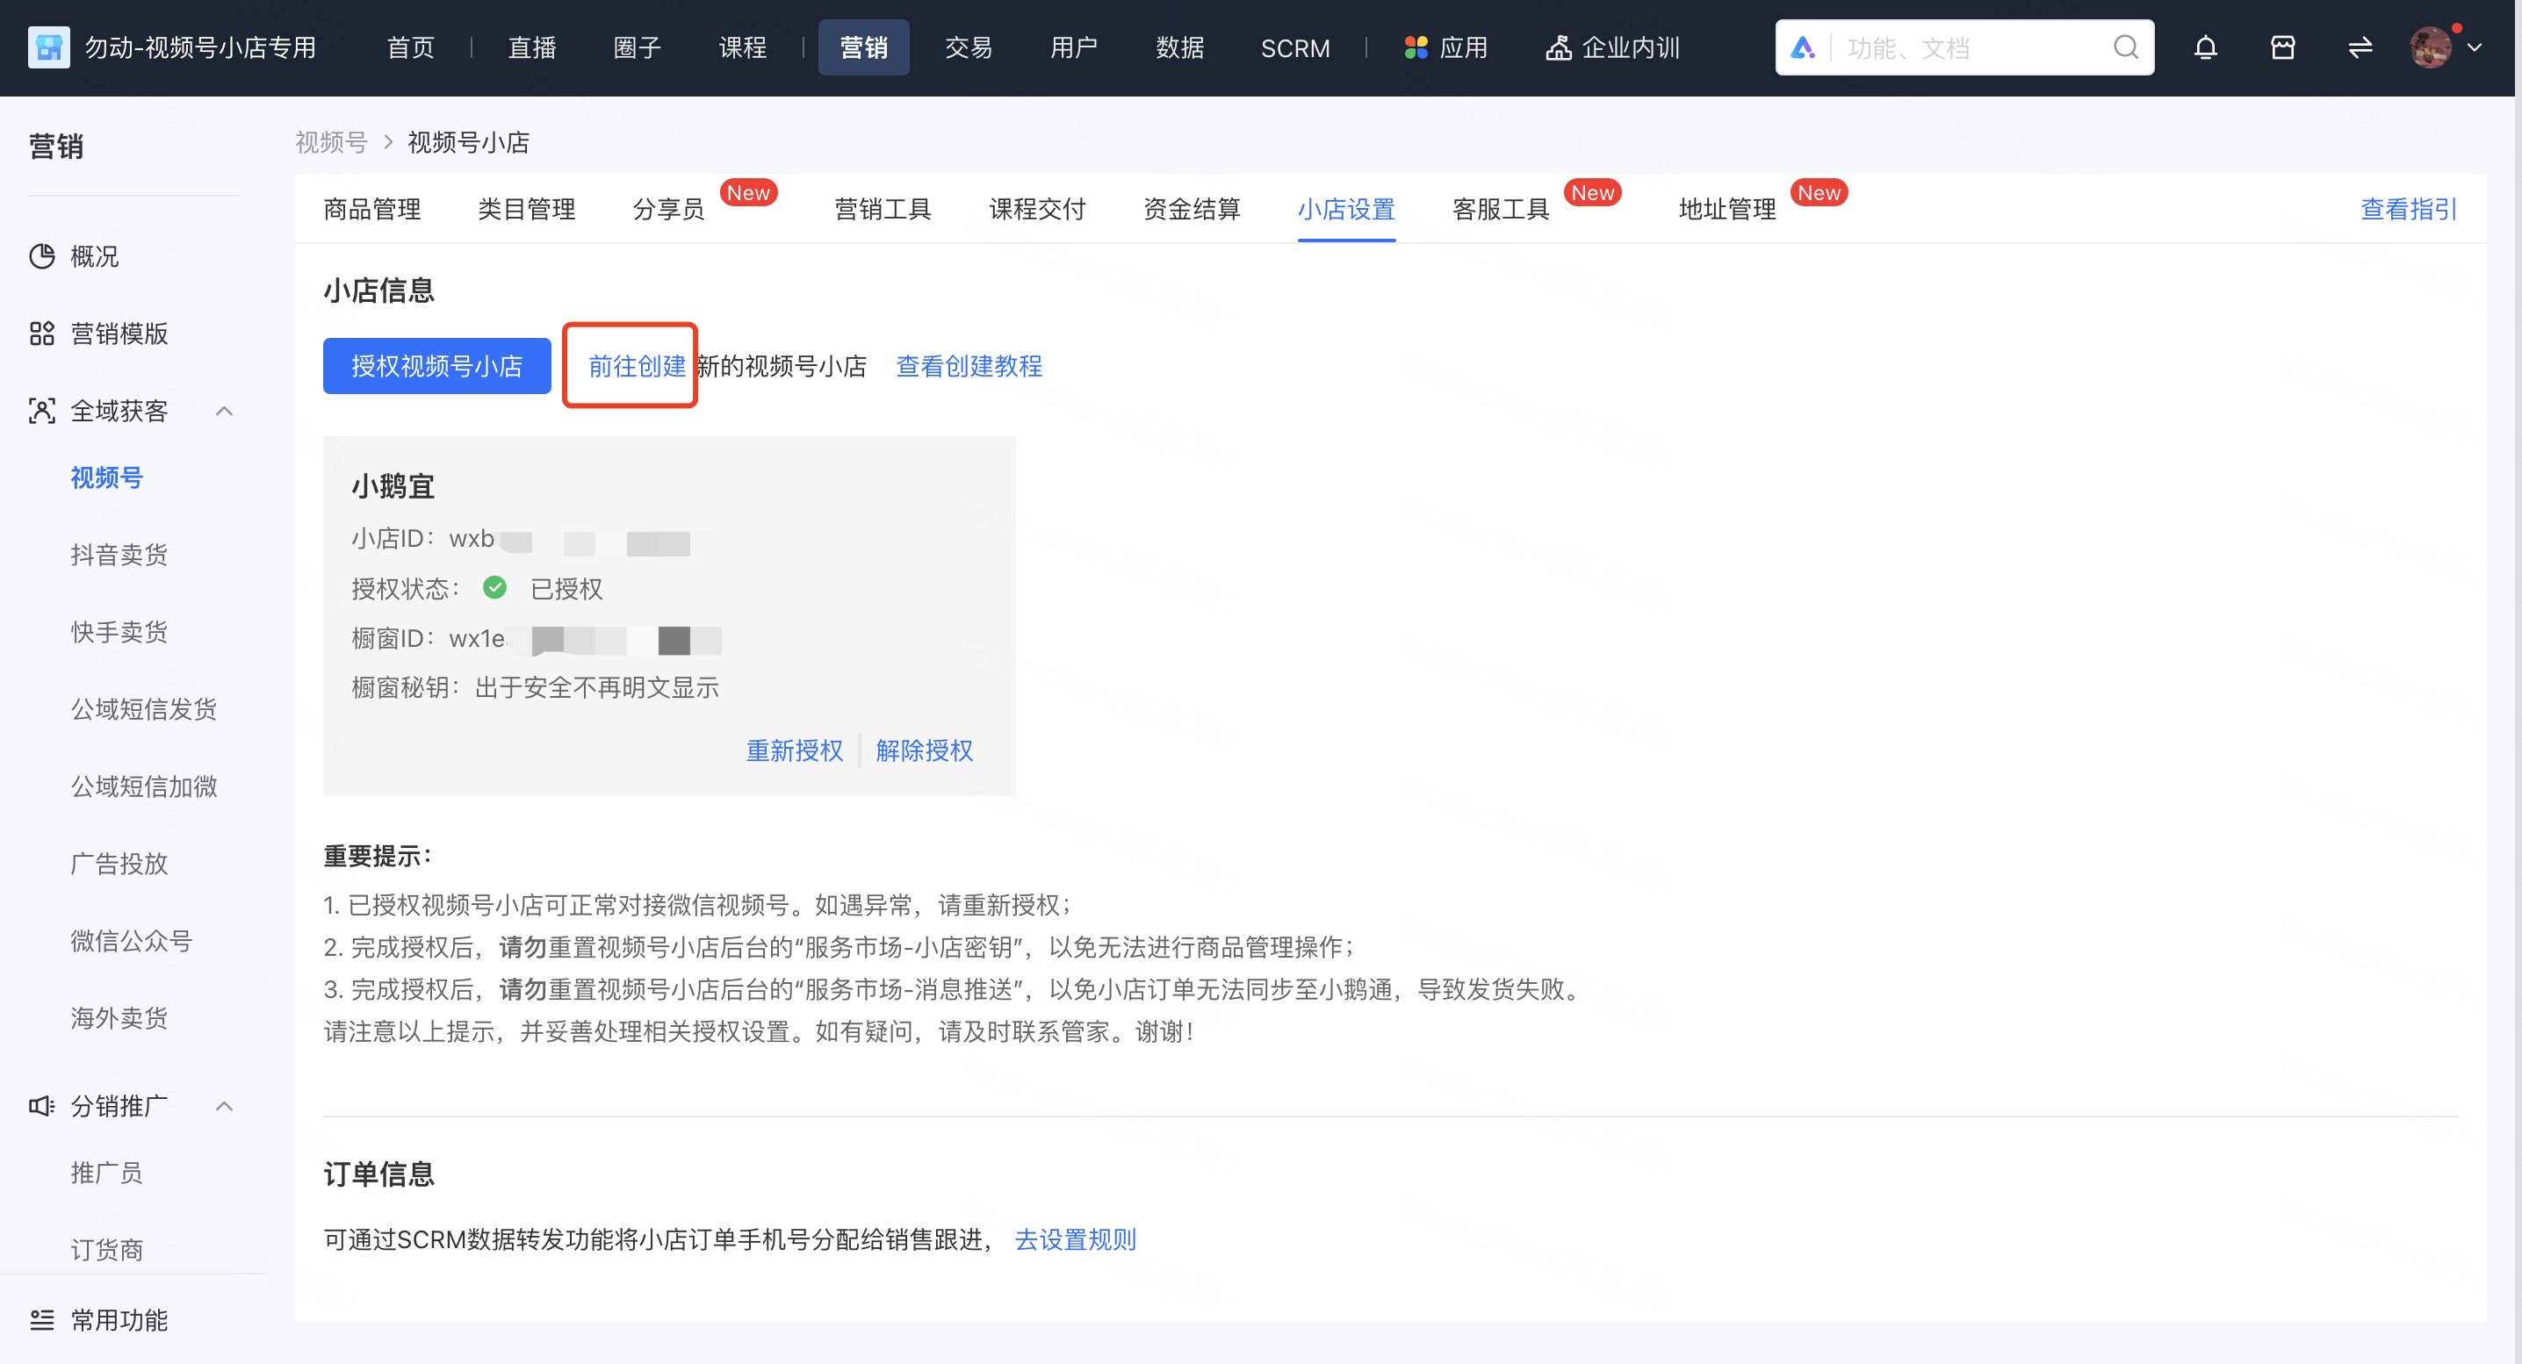The height and width of the screenshot is (1364, 2522).
Task: Click the 分销推广 megaphone icon
Action: (x=41, y=1106)
